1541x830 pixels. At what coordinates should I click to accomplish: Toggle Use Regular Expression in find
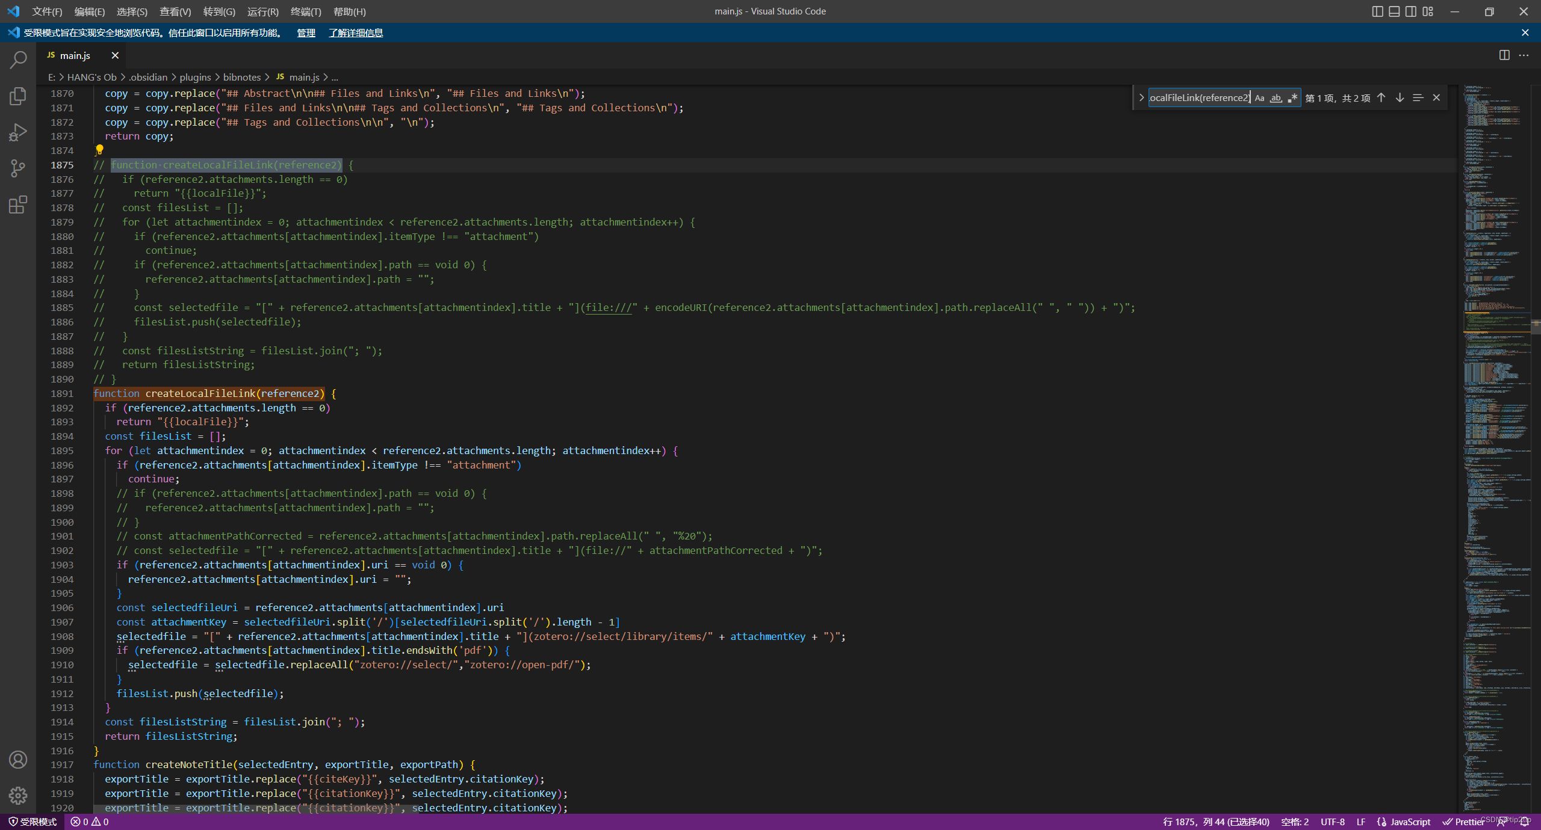[x=1292, y=98]
